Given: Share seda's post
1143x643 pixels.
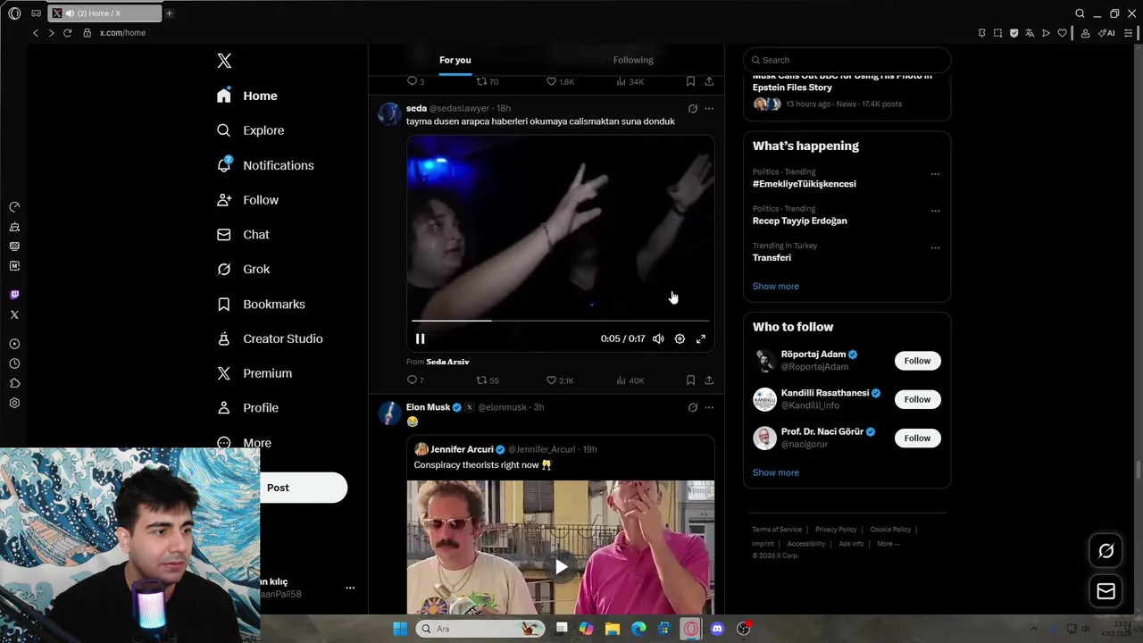Looking at the screenshot, I should click(709, 380).
